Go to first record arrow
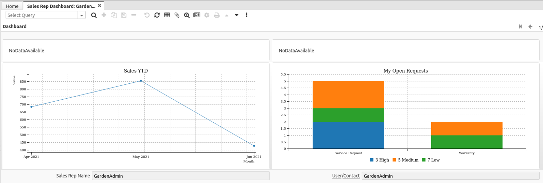The height and width of the screenshot is (183, 543). click(520, 26)
